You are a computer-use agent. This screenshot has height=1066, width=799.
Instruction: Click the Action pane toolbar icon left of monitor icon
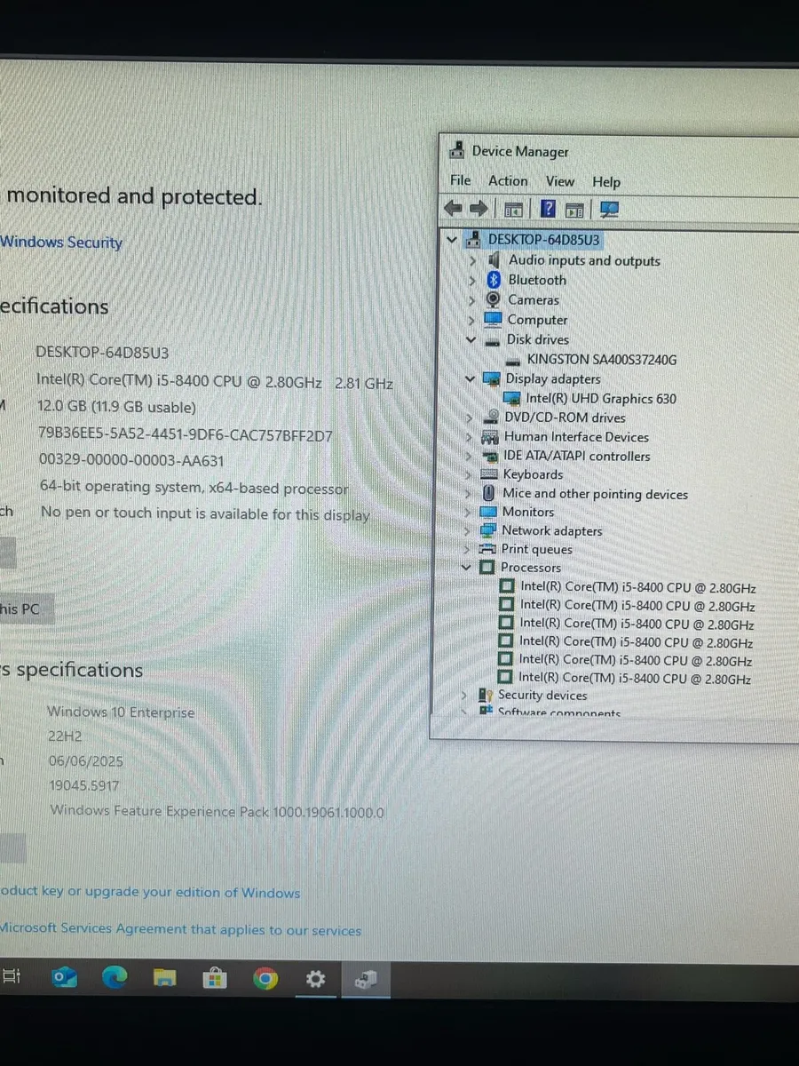coord(574,210)
